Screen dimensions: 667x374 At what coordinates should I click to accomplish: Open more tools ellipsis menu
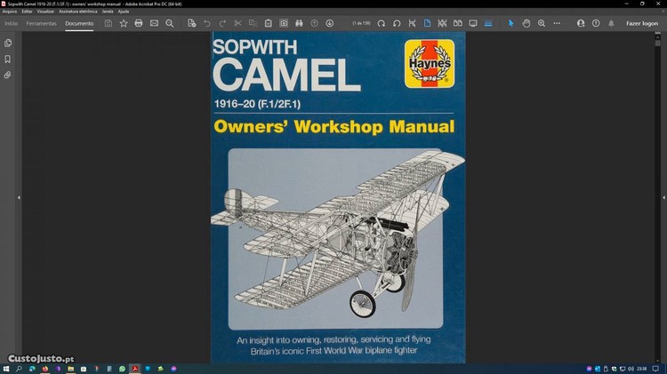point(558,23)
